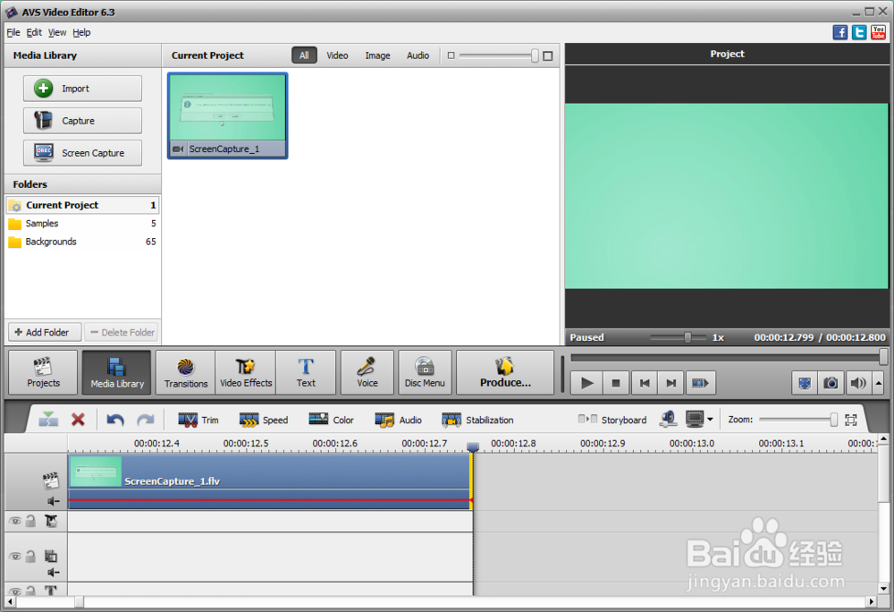Toggle visibility of video overlay track
The image size is (894, 612).
click(x=15, y=557)
